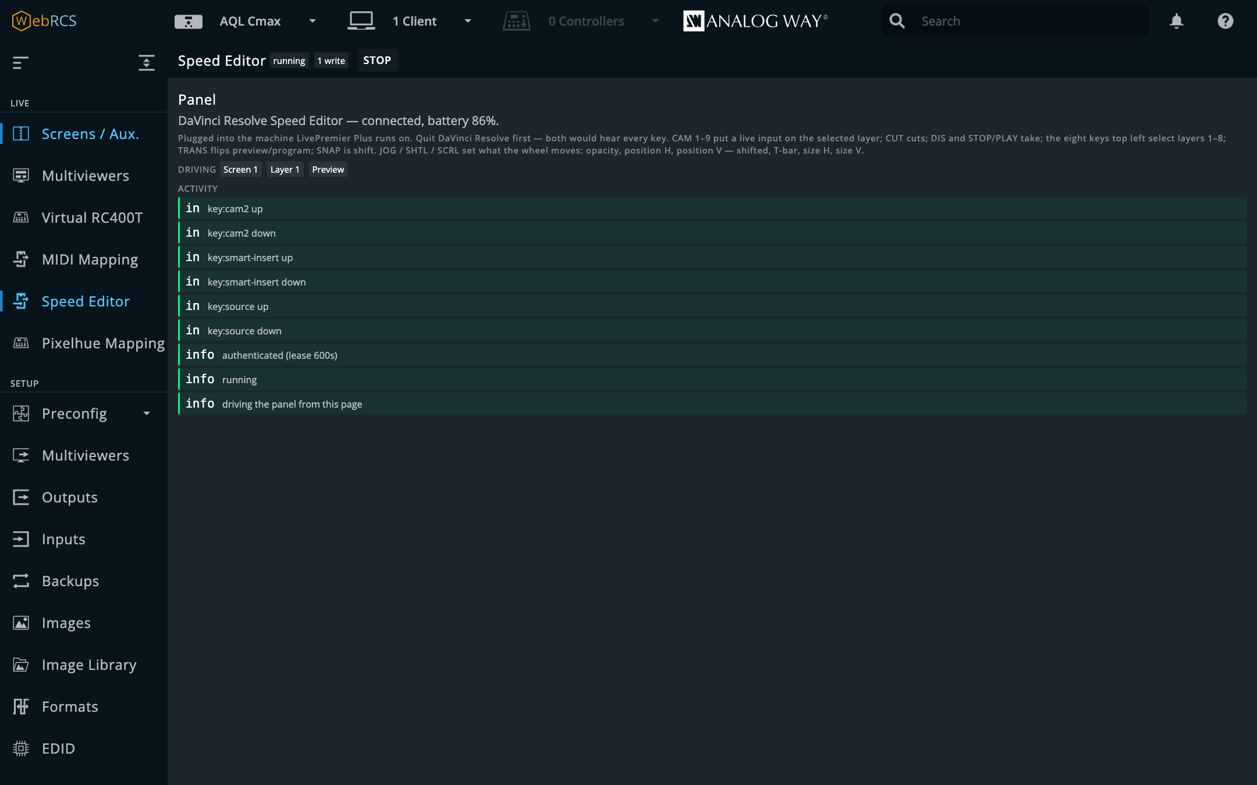Viewport: 1257px width, 785px height.
Task: Toggle the sidebar menu collapse icon
Action: 21,62
